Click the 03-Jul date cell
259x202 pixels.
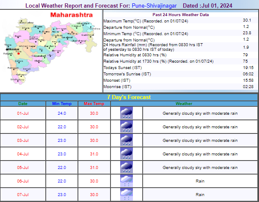click(x=23, y=140)
